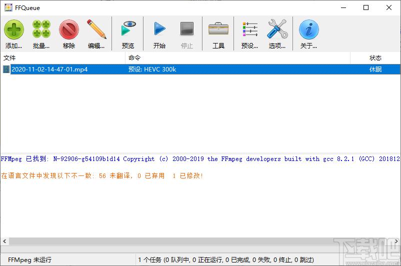401x266 pixels.
Task: Click the FFQueue app icon in title bar
Action: [8, 7]
